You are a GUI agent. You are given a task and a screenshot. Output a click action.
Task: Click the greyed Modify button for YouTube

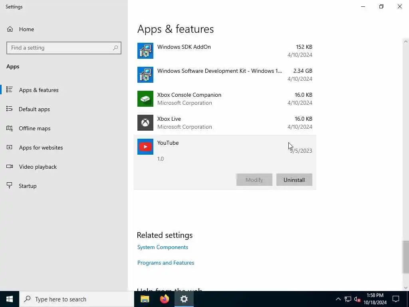tap(254, 180)
